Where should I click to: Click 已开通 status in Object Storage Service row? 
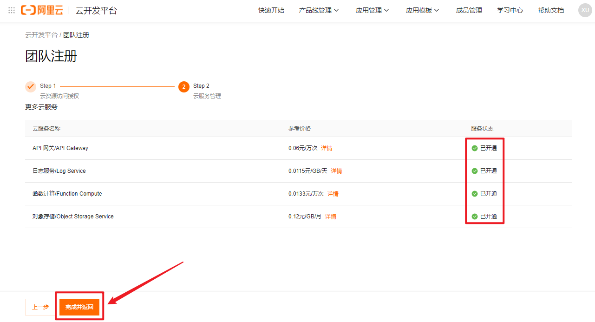[489, 217]
